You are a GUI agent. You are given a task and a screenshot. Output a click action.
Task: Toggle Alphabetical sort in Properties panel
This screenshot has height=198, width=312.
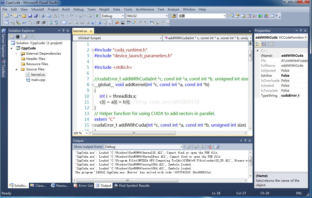click(264, 44)
